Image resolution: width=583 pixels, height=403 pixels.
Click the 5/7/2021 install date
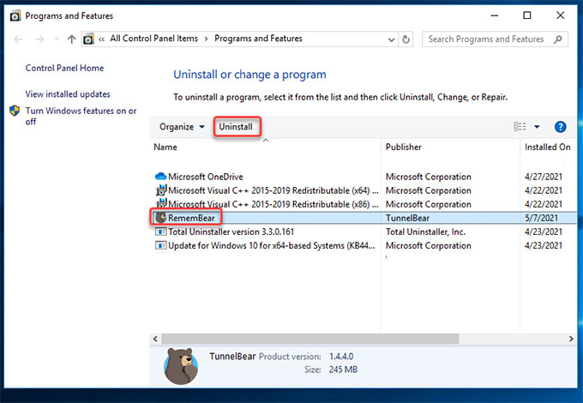tap(541, 218)
